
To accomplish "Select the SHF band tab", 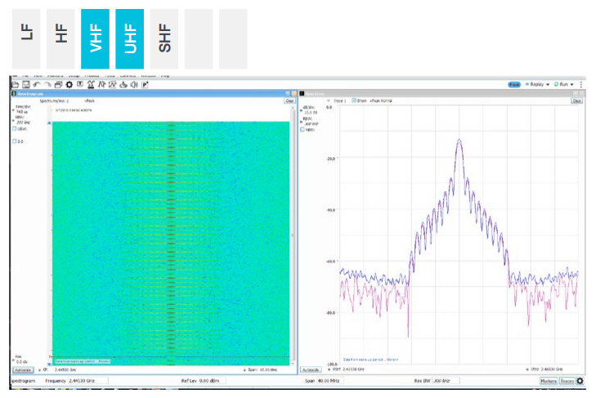I will coord(164,38).
